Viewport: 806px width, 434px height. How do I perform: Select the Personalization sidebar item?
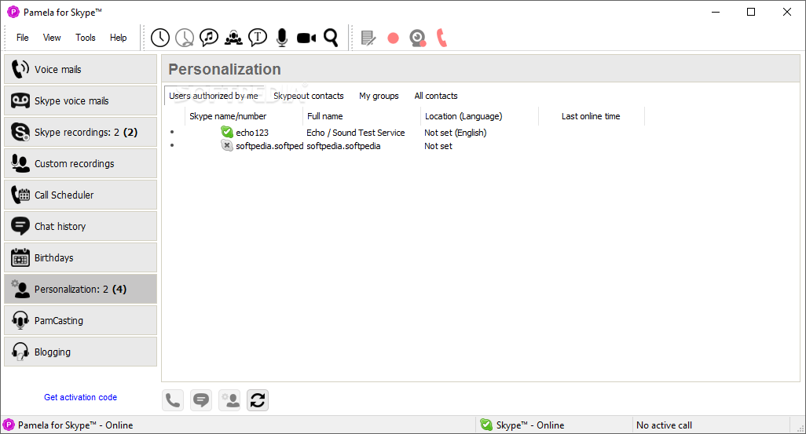tap(81, 289)
